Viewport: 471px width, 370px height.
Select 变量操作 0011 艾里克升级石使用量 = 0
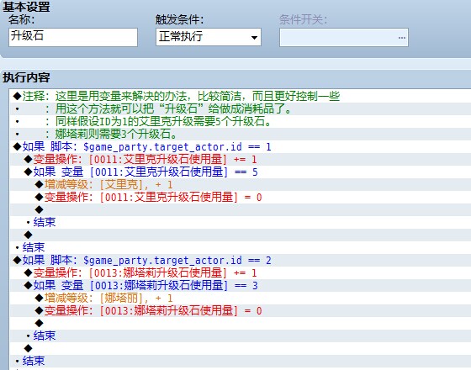coord(241,197)
